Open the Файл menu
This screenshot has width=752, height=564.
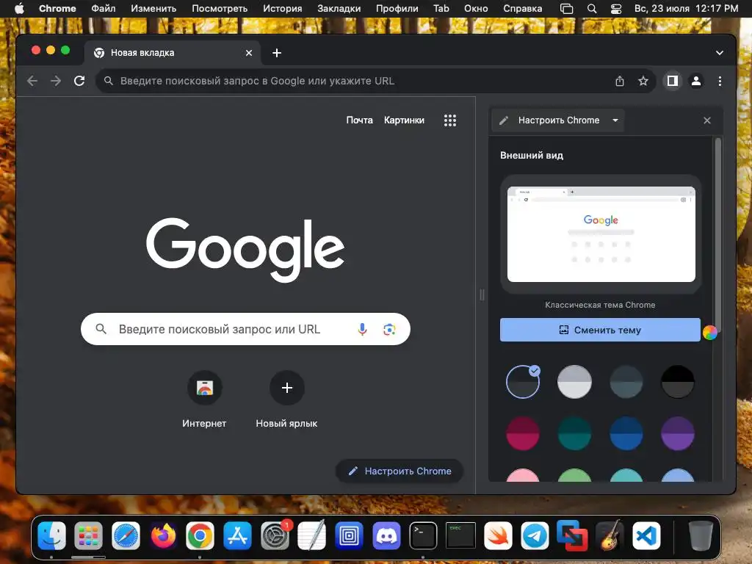tap(103, 9)
